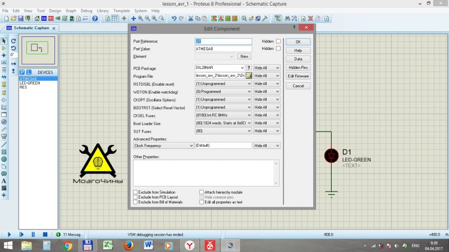Image resolution: width=449 pixels, height=252 pixels.
Task: Enable Edit all properties as text checkbox
Action: tap(201, 202)
